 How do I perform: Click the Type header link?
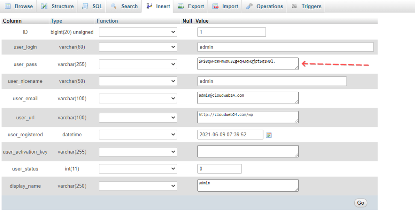[56, 21]
